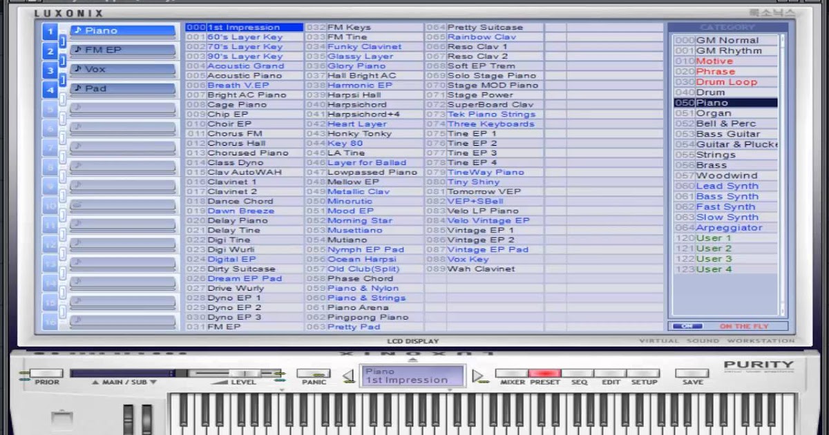Toggle link bracket between channels 4 and 5
Viewport: 829px width, 435px height.
pyautogui.click(x=62, y=99)
